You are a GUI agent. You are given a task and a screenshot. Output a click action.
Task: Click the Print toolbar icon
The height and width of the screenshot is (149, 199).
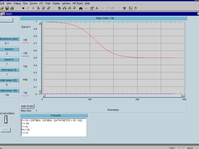[x=12, y=8]
